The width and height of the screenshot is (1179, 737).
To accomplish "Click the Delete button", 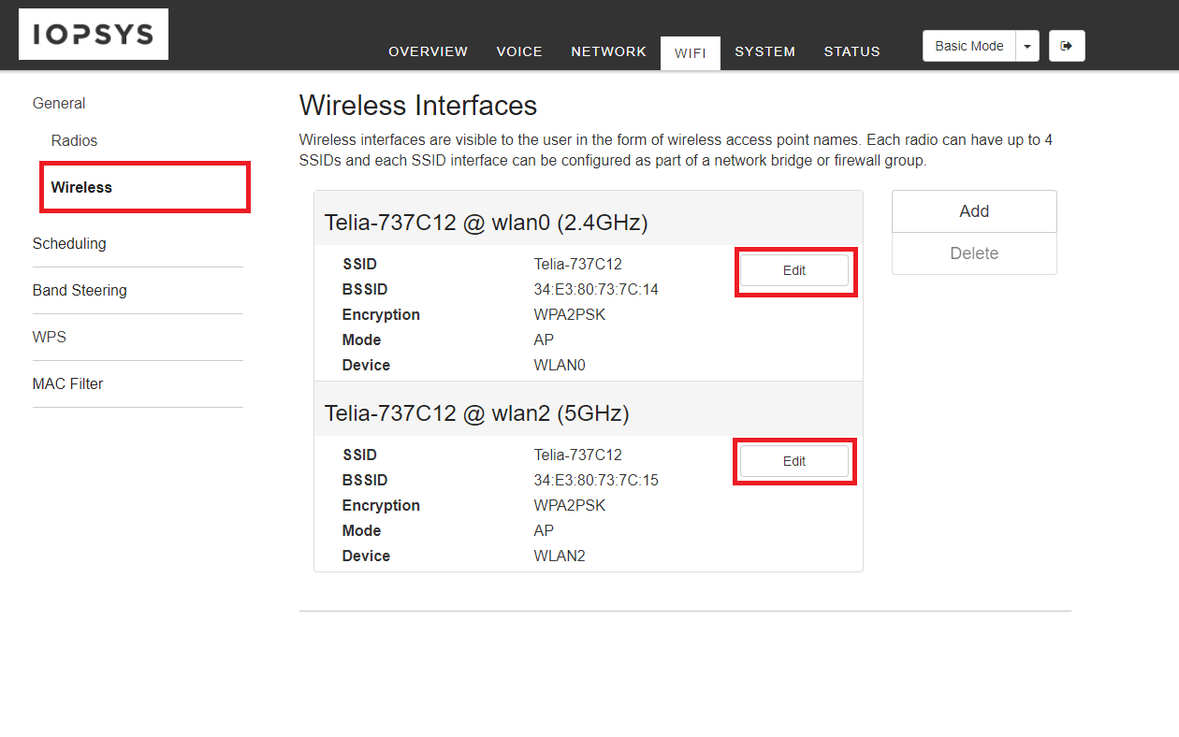I will click(x=974, y=253).
